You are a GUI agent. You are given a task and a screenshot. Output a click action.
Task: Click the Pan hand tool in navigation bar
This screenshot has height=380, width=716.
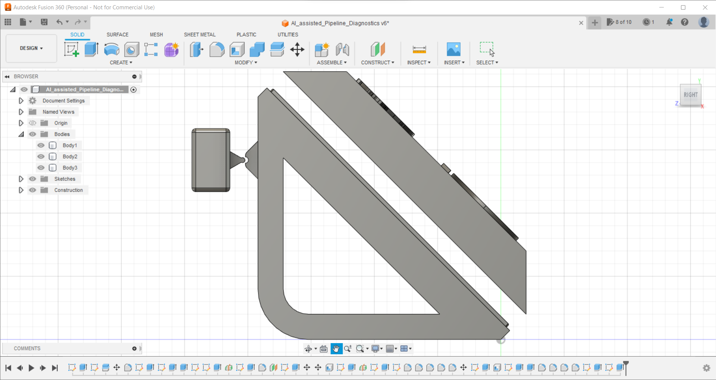point(336,349)
